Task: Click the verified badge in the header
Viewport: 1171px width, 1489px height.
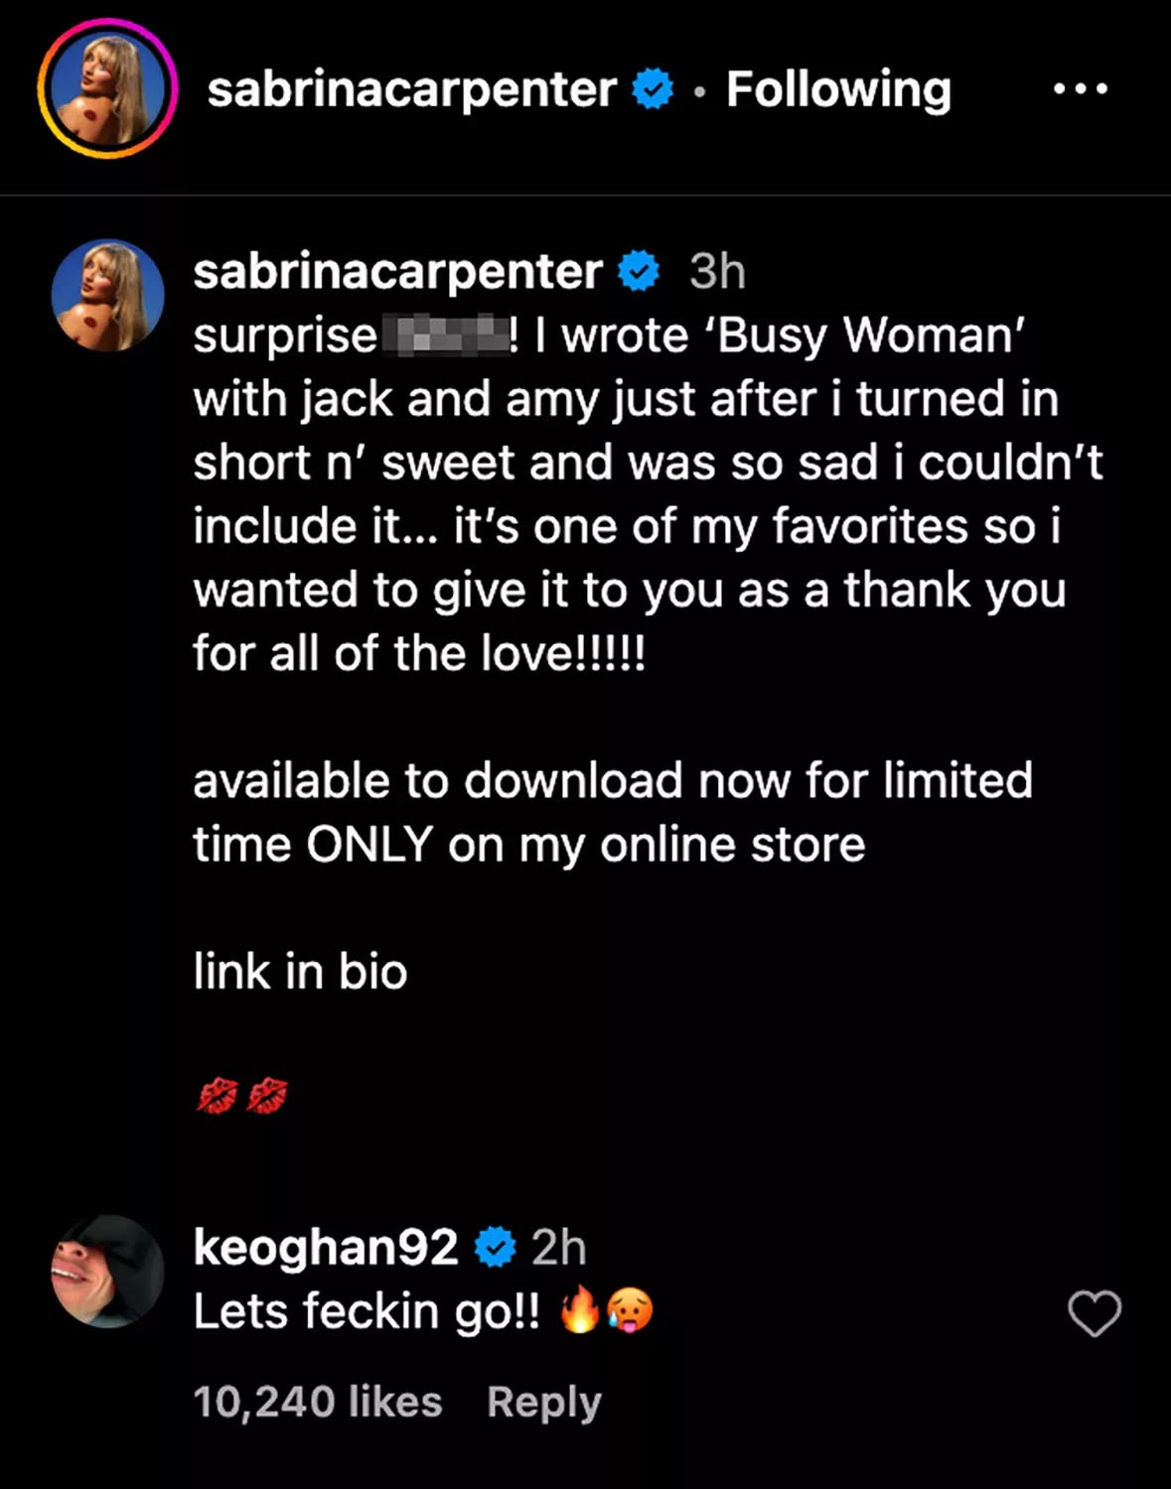Action: pos(653,89)
